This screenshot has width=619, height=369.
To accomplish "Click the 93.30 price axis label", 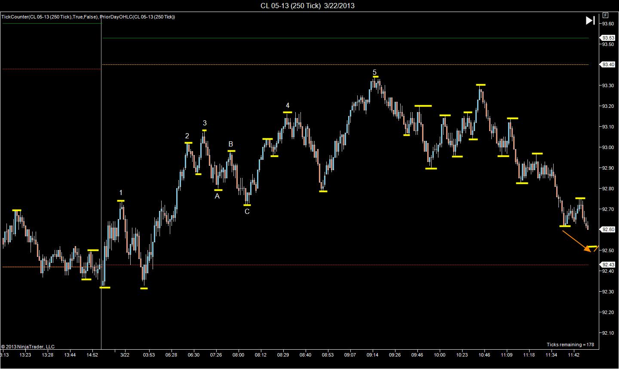I will point(608,85).
